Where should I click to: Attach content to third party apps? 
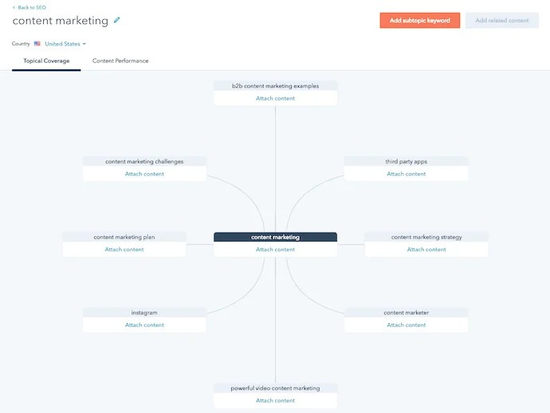pyautogui.click(x=407, y=174)
